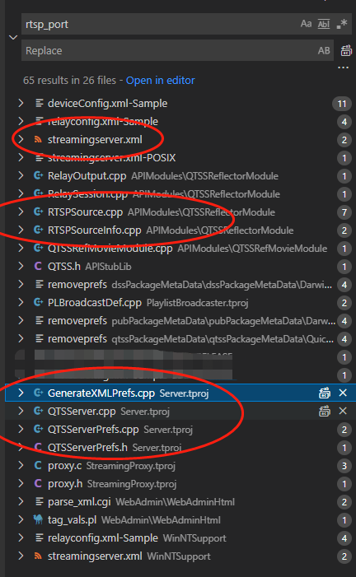Select the tag_vals.pl result file

click(178, 520)
